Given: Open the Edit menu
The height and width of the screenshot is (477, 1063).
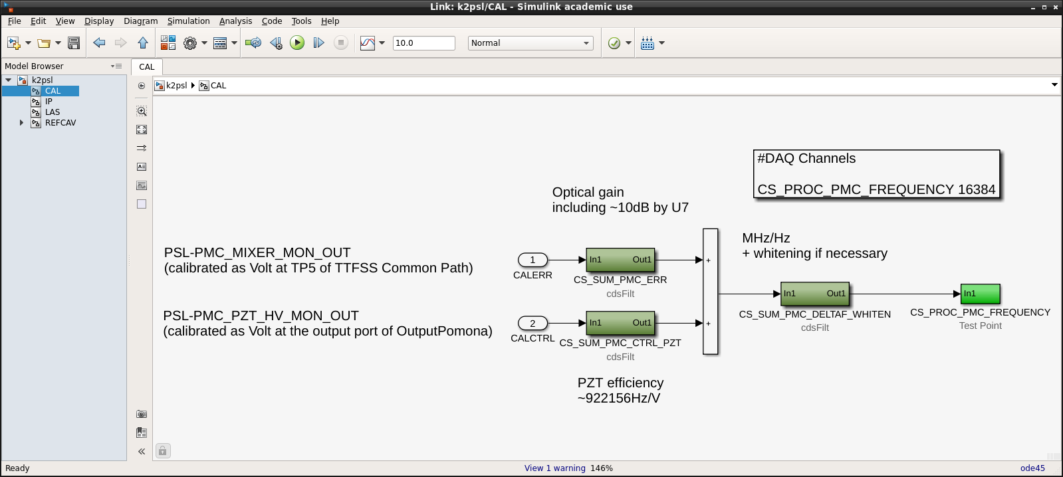Looking at the screenshot, I should click(38, 21).
